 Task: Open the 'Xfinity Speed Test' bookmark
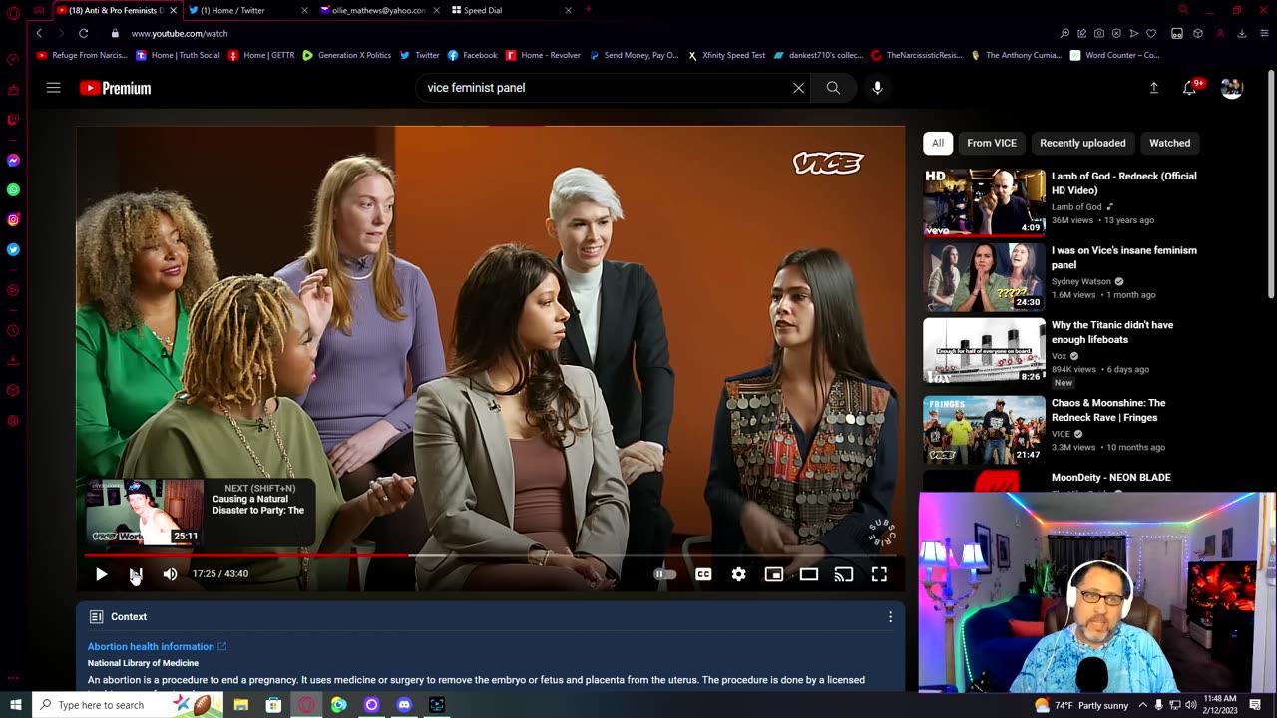click(726, 55)
